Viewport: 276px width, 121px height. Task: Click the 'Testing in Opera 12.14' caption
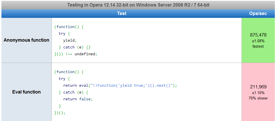click(138, 5)
